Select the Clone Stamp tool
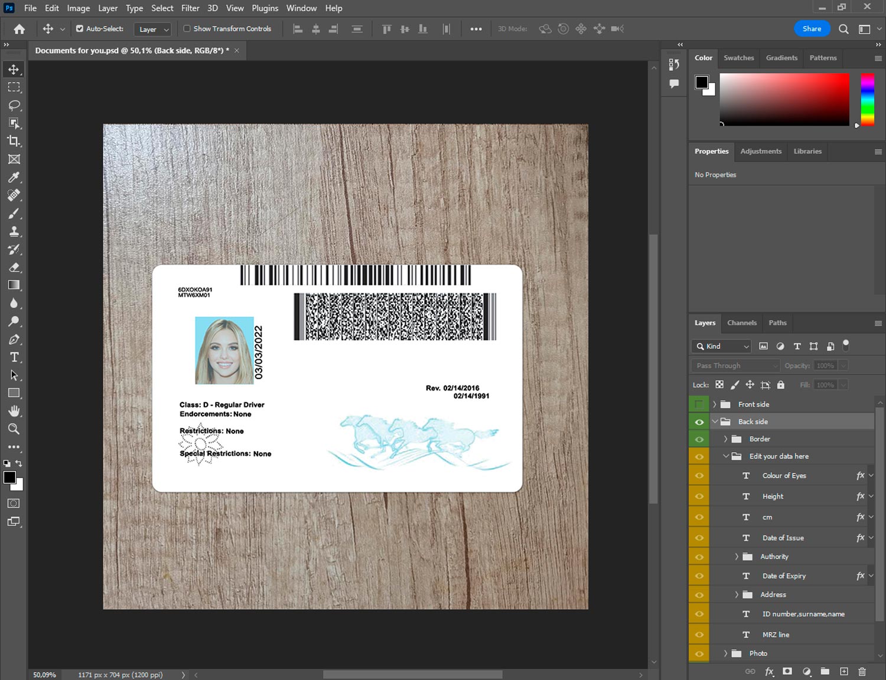The image size is (886, 680). (x=14, y=231)
